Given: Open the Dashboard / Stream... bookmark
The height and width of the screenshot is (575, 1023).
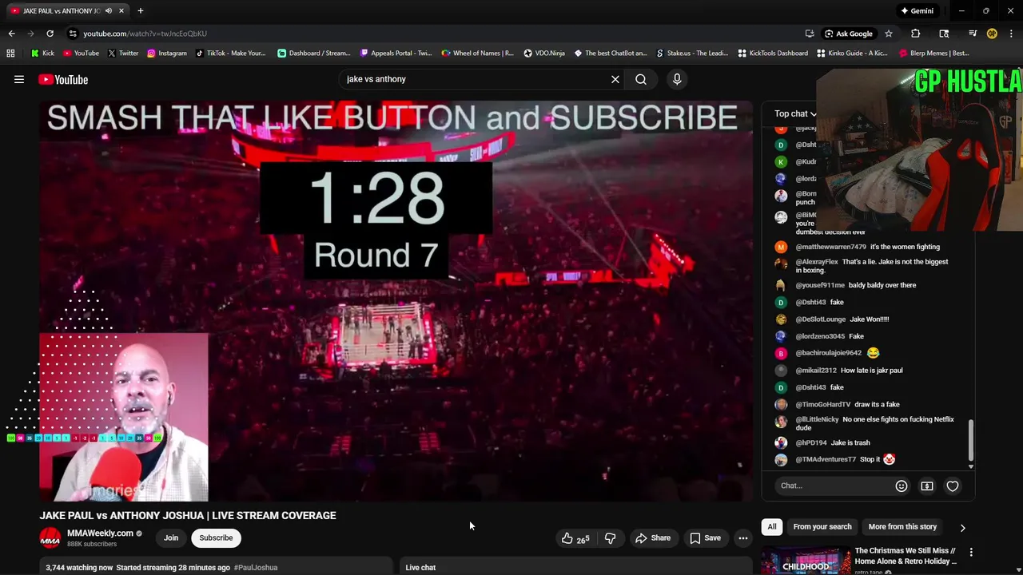Looking at the screenshot, I should click(x=313, y=54).
